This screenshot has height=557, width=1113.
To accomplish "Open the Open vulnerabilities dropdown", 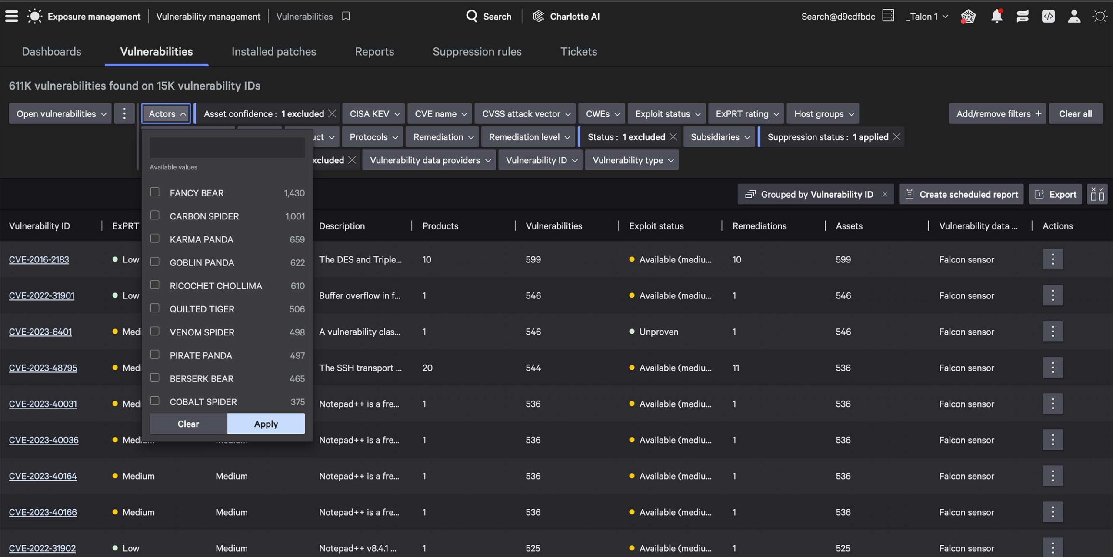I will (60, 113).
